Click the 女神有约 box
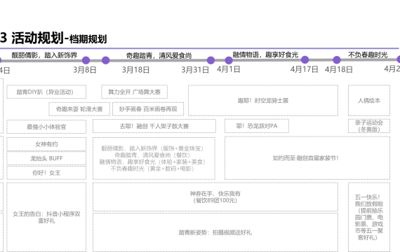 46,144
